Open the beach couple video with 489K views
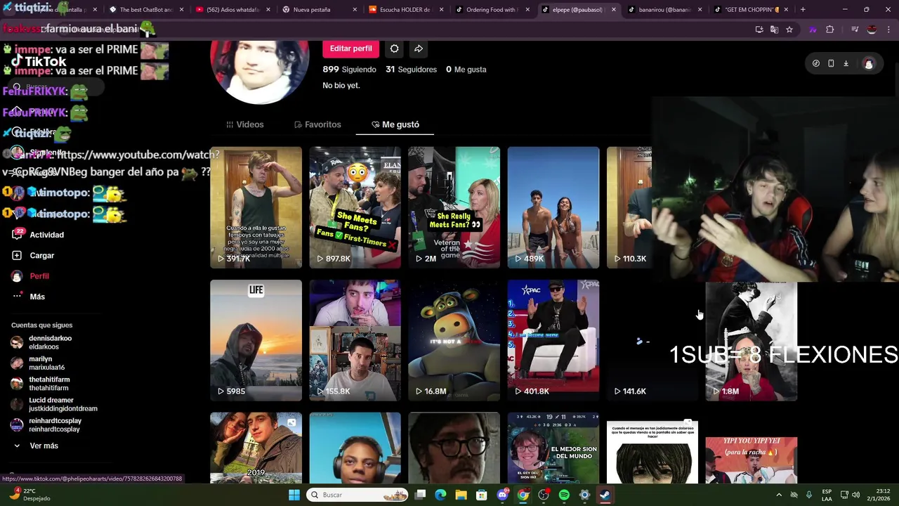This screenshot has height=506, width=899. pyautogui.click(x=553, y=207)
